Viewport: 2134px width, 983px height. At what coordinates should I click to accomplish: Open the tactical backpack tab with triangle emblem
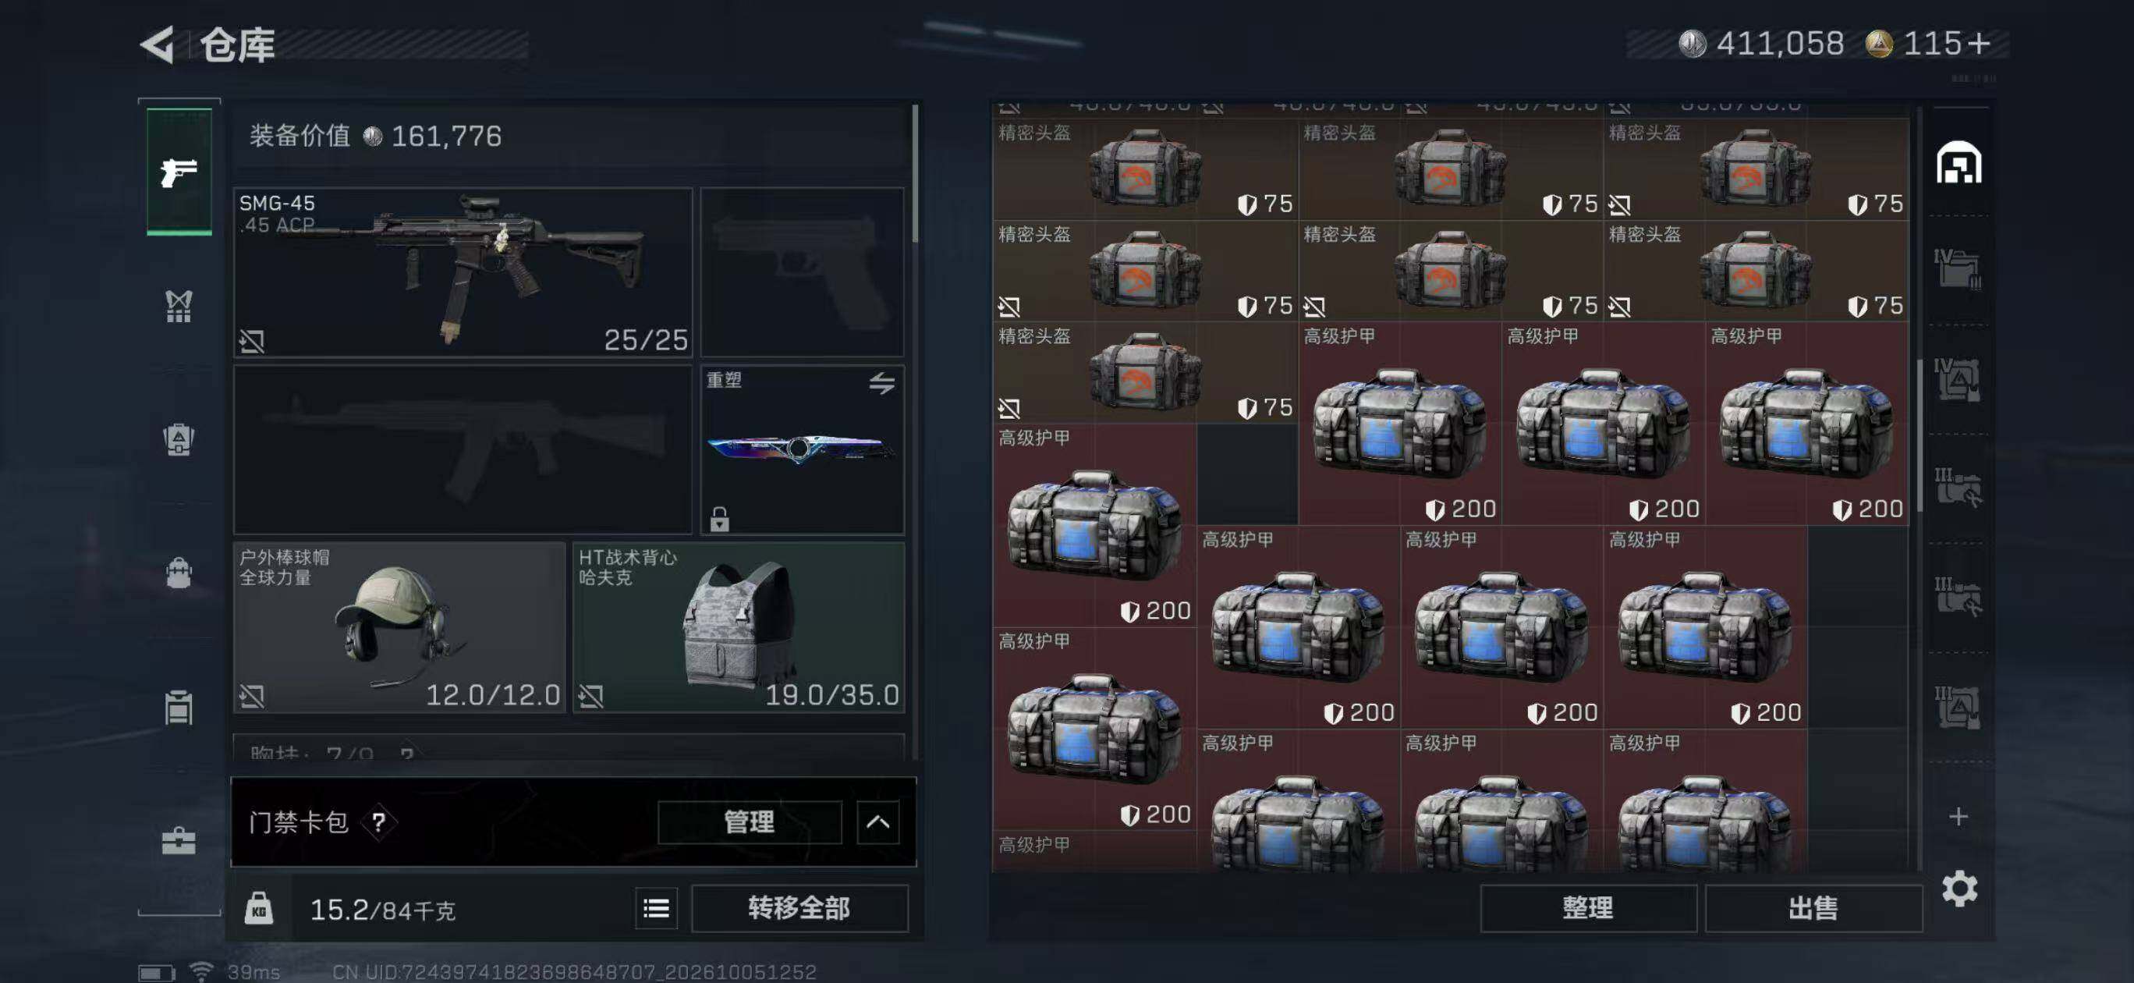click(x=179, y=439)
